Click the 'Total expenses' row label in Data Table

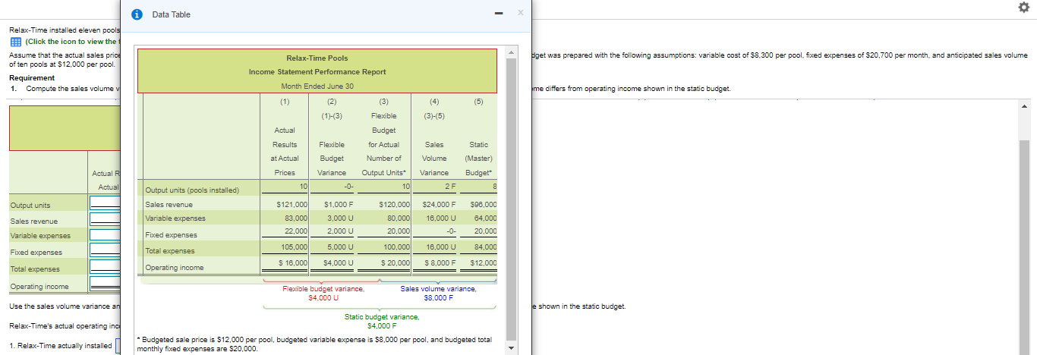[x=169, y=251]
